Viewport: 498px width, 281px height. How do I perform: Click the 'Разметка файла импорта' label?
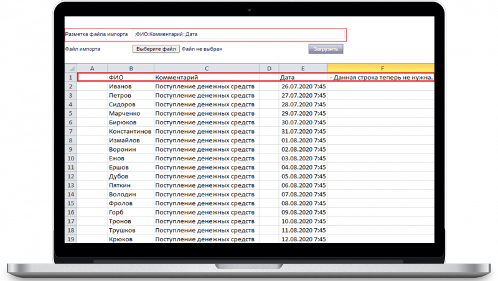[96, 34]
